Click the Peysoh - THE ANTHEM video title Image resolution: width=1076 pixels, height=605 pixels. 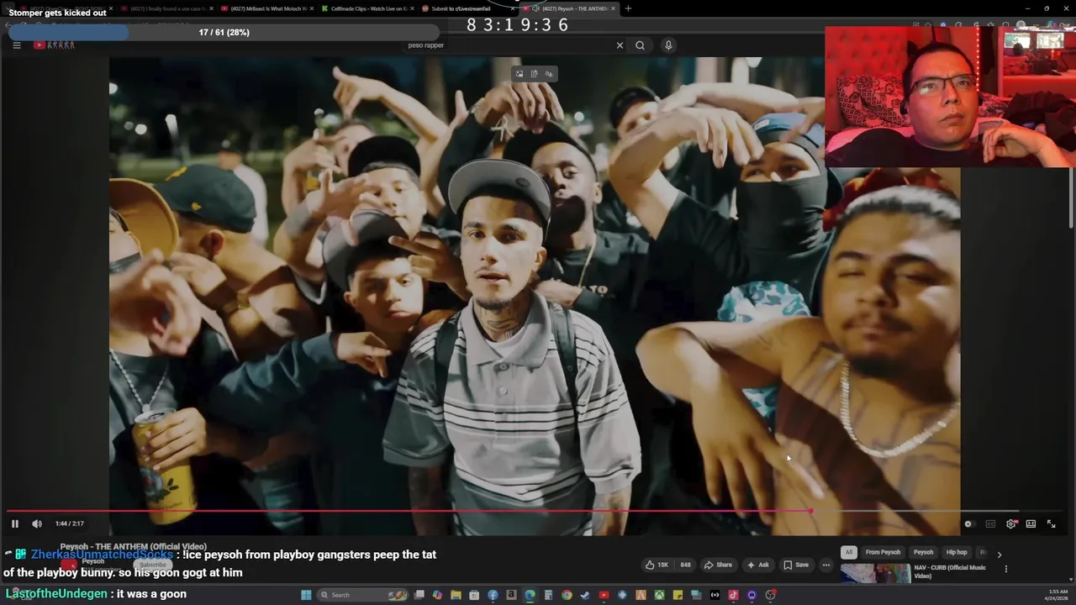tap(133, 547)
